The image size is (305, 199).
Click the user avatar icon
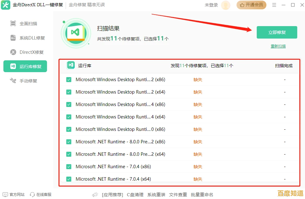coord(225,5)
